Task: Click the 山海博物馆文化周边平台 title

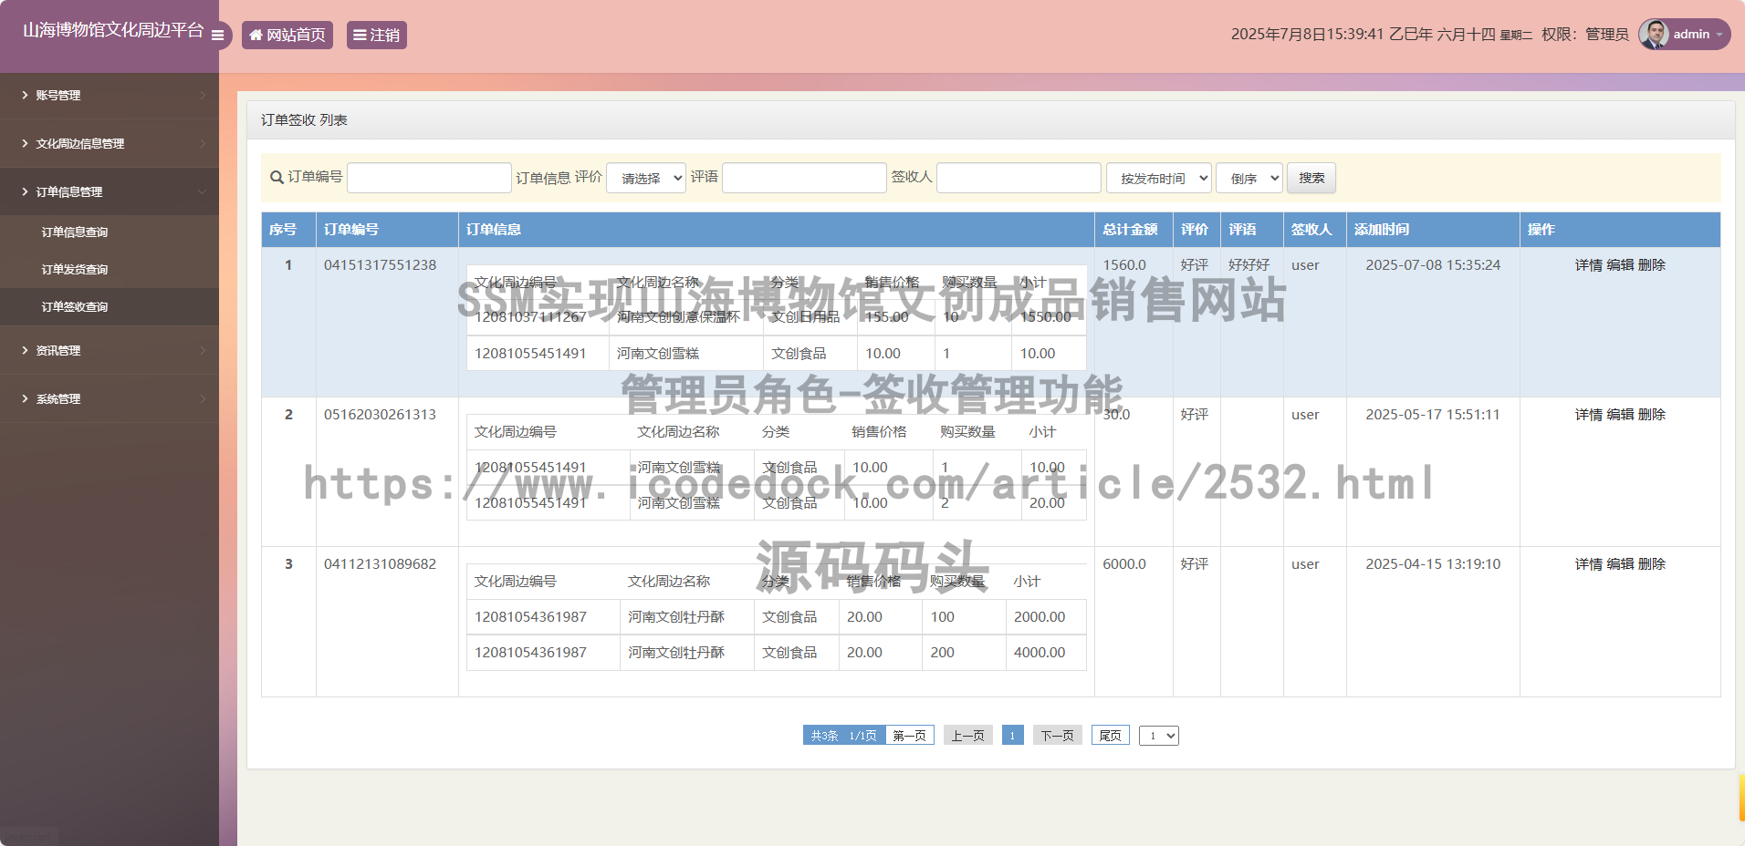Action: (113, 30)
